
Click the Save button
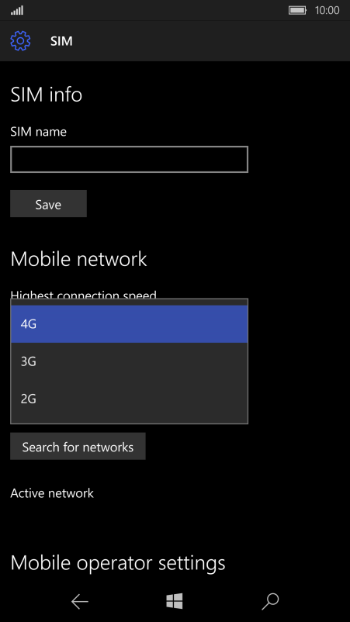48,204
